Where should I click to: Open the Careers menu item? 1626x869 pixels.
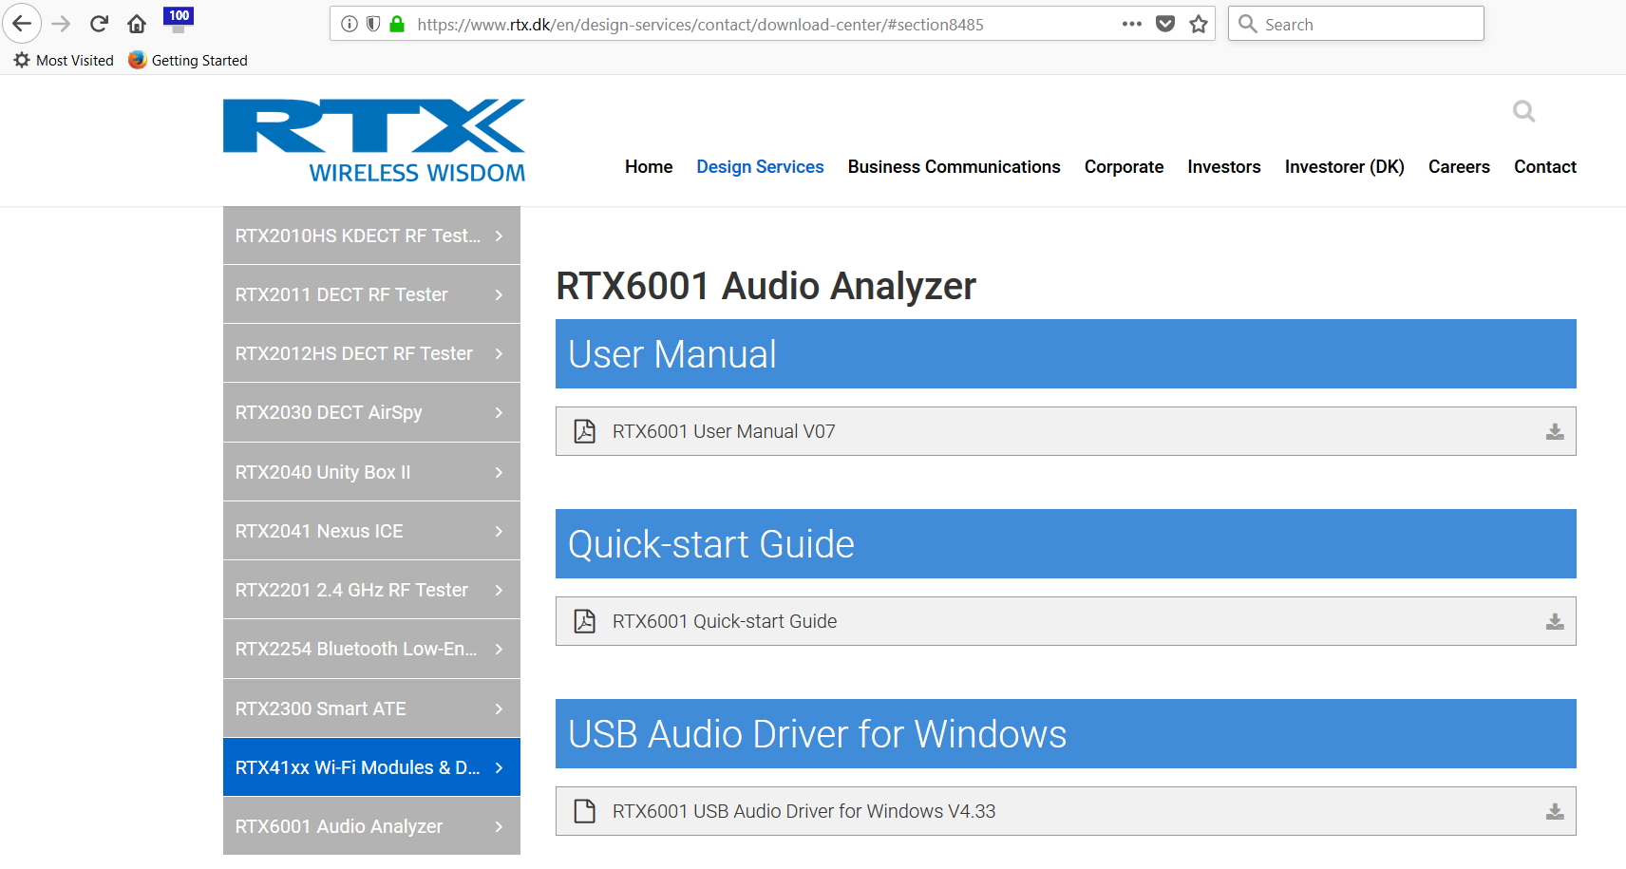click(x=1459, y=167)
